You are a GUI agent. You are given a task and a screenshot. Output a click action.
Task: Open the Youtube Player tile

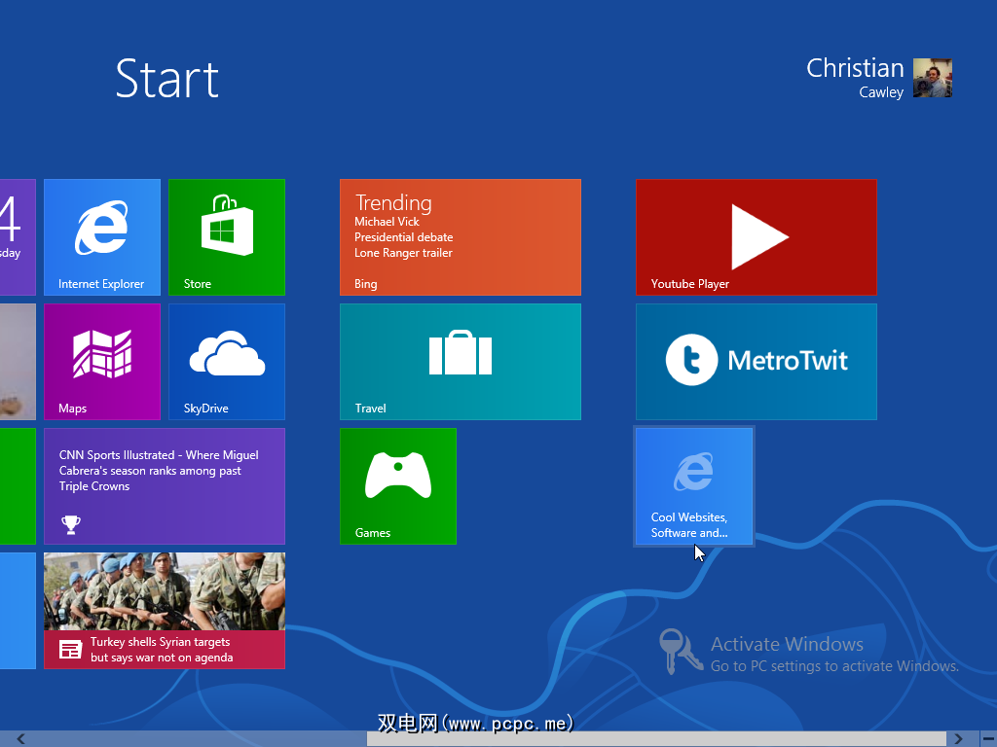756,236
